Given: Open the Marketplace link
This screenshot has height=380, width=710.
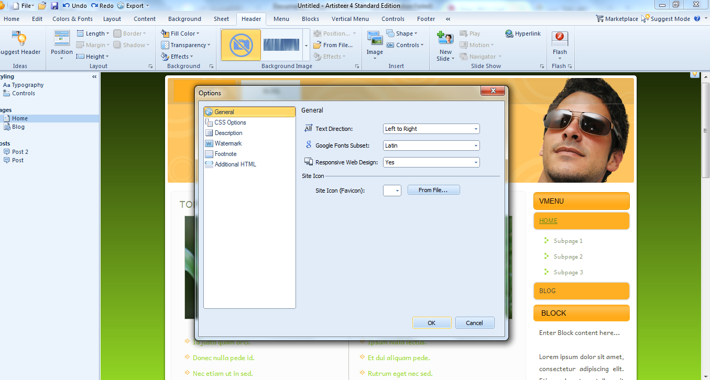Looking at the screenshot, I should point(617,19).
